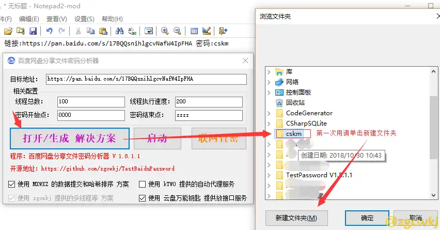
Task: Click the version text 'V 1.8.1.1' in analyzer
Action: tap(126, 156)
